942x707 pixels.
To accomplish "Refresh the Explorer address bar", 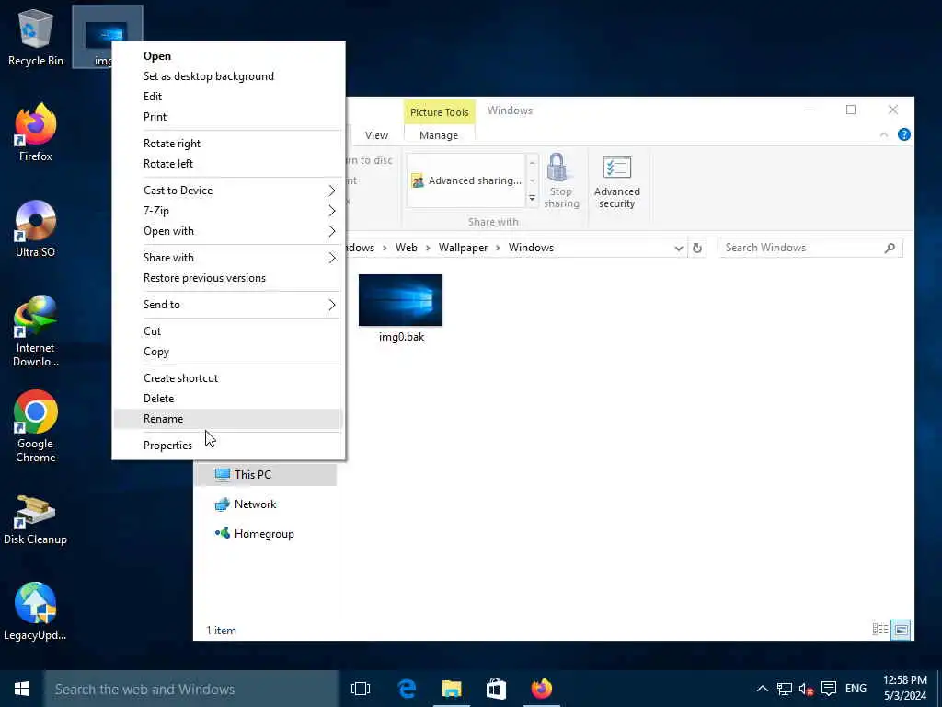I will (697, 248).
